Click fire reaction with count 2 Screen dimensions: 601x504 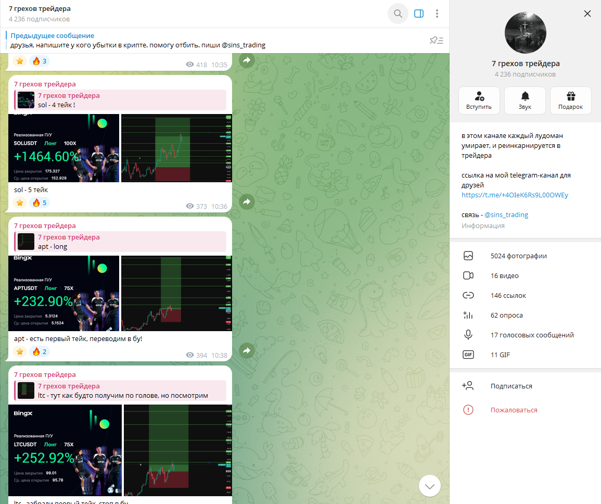[x=40, y=351]
